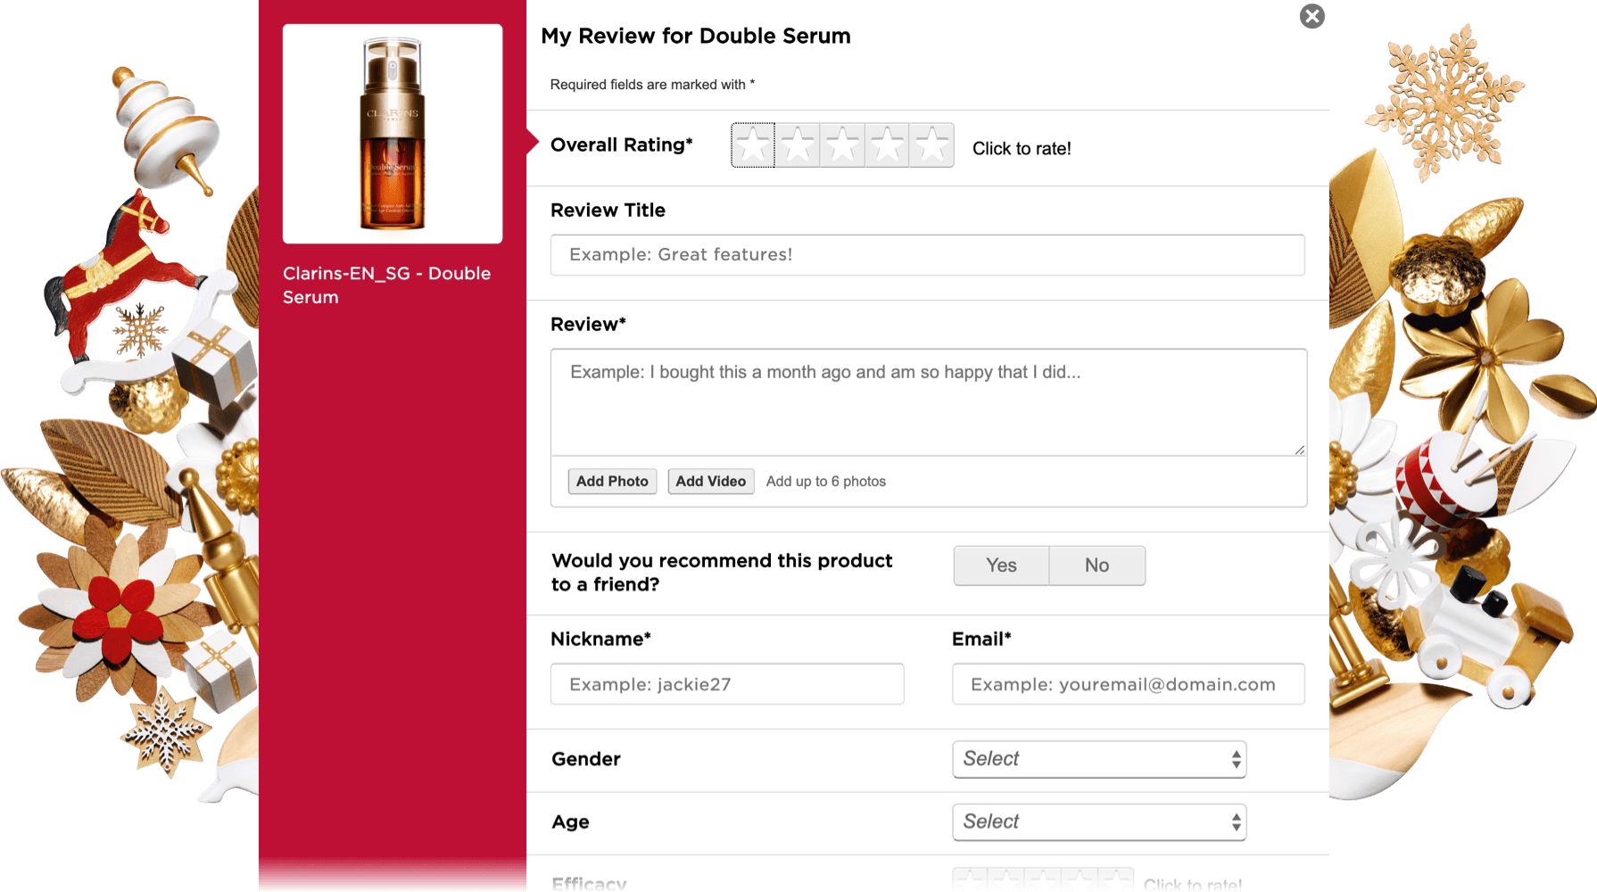
Task: Click the Add Photo button
Action: point(612,482)
